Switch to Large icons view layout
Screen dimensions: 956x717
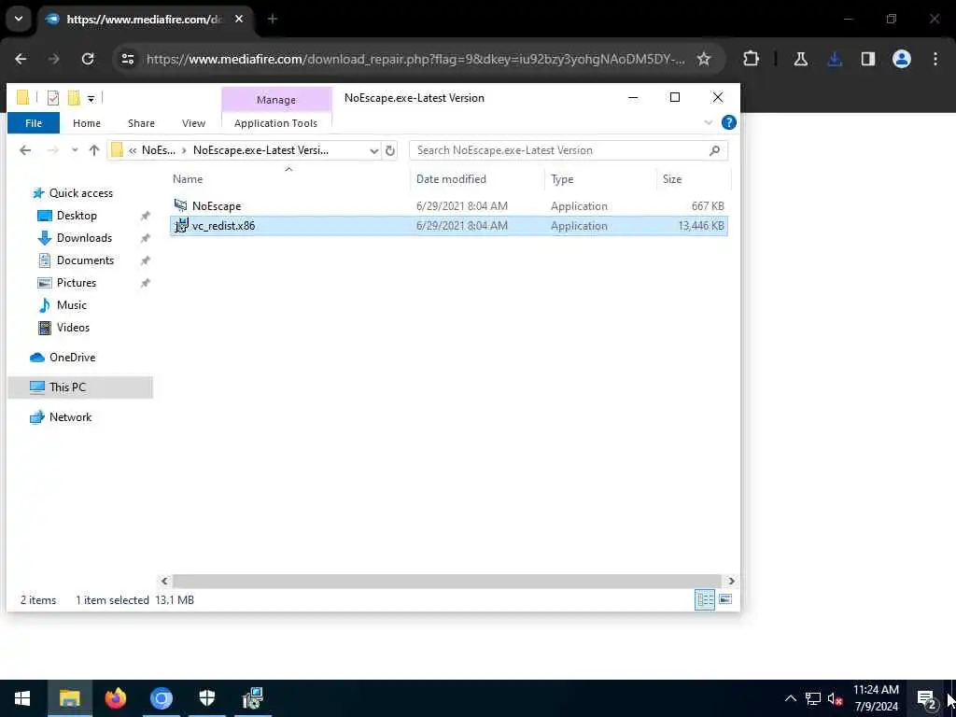point(724,600)
